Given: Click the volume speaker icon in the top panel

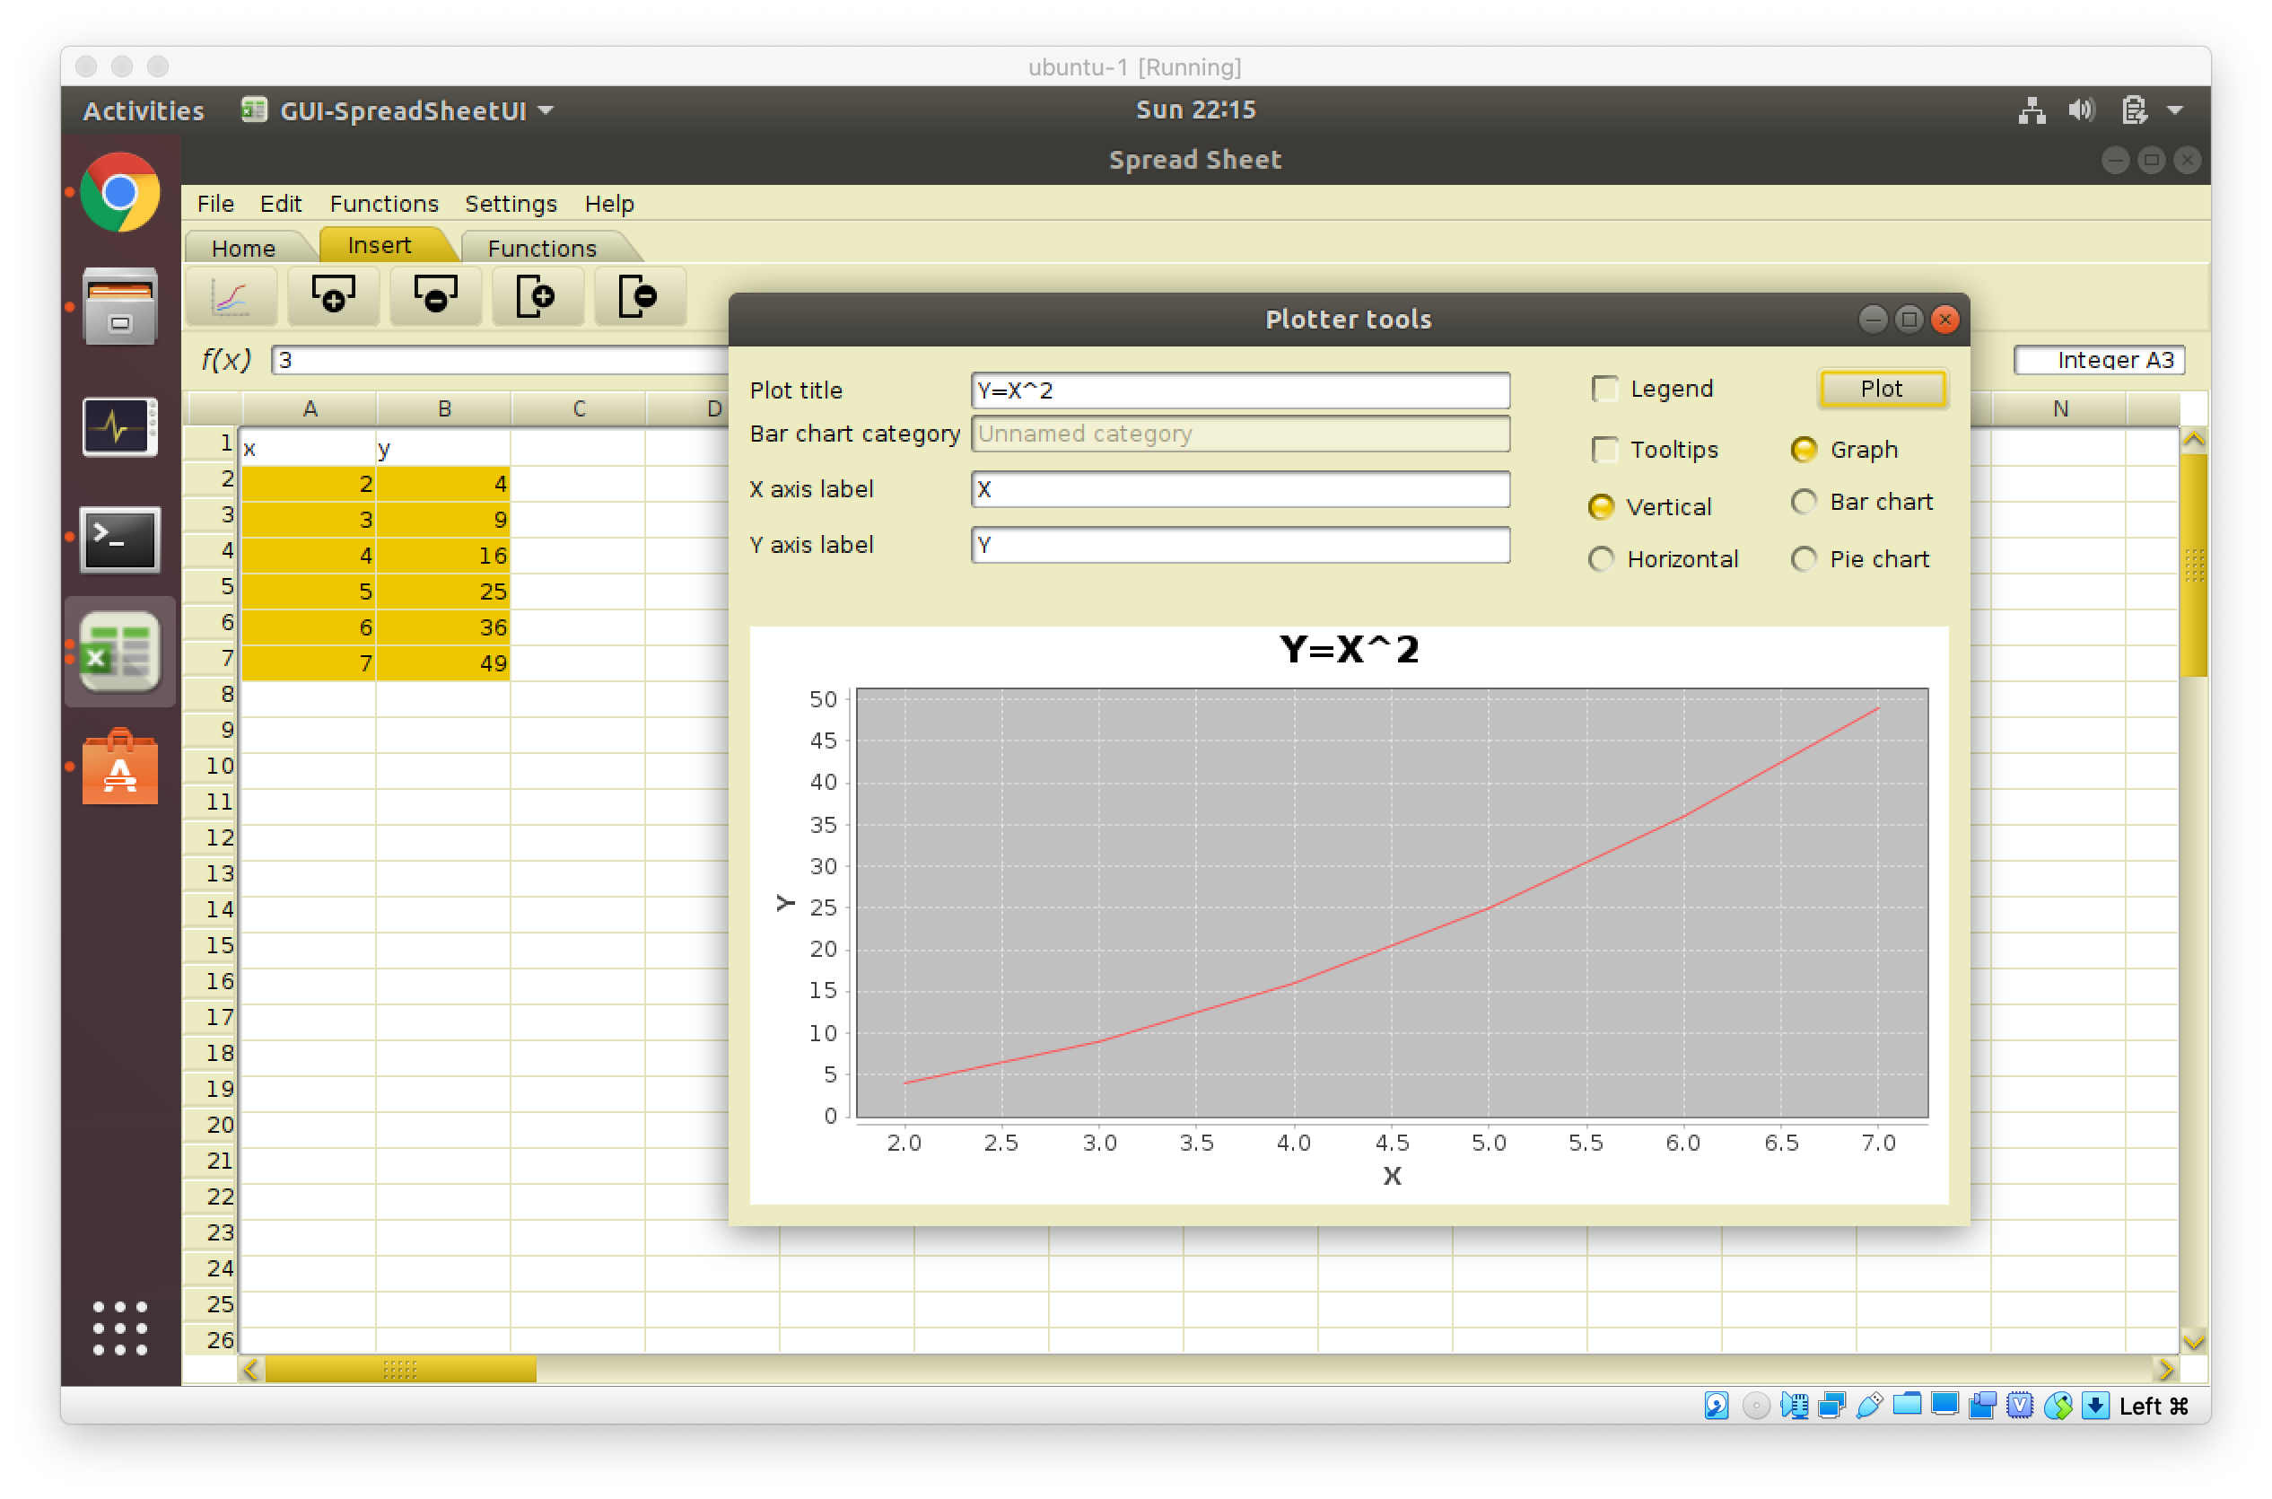Looking at the screenshot, I should point(2082,110).
